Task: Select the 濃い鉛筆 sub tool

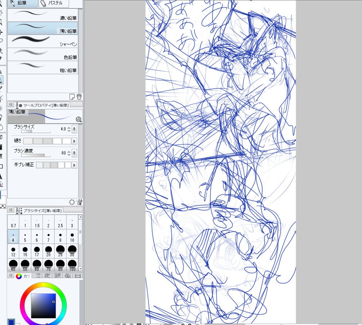Action: pyautogui.click(x=43, y=15)
